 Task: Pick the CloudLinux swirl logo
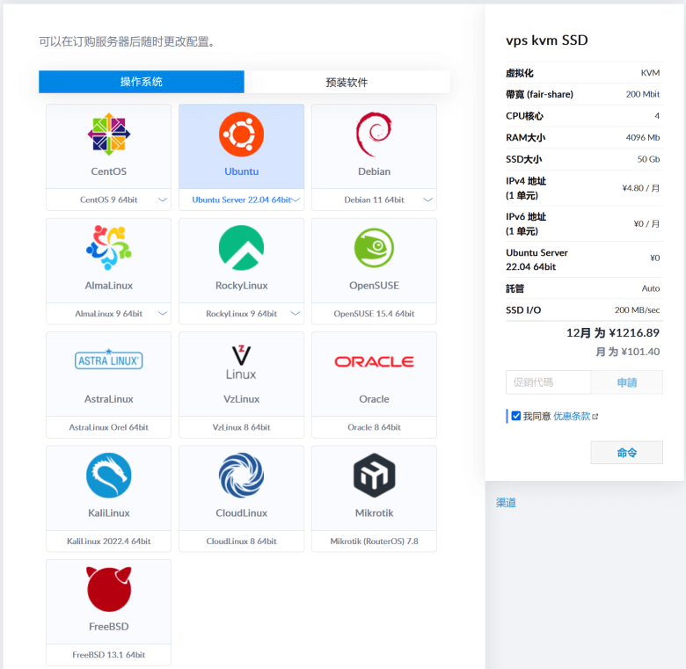(241, 476)
